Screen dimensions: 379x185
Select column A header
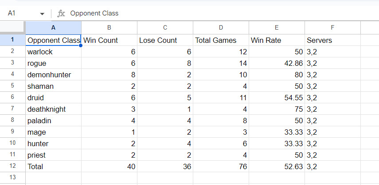[54, 28]
